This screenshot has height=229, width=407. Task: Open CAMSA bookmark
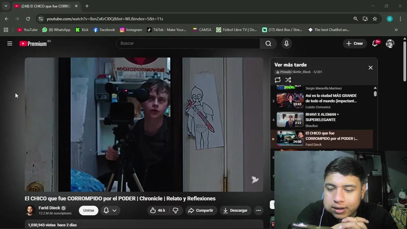[x=202, y=30]
